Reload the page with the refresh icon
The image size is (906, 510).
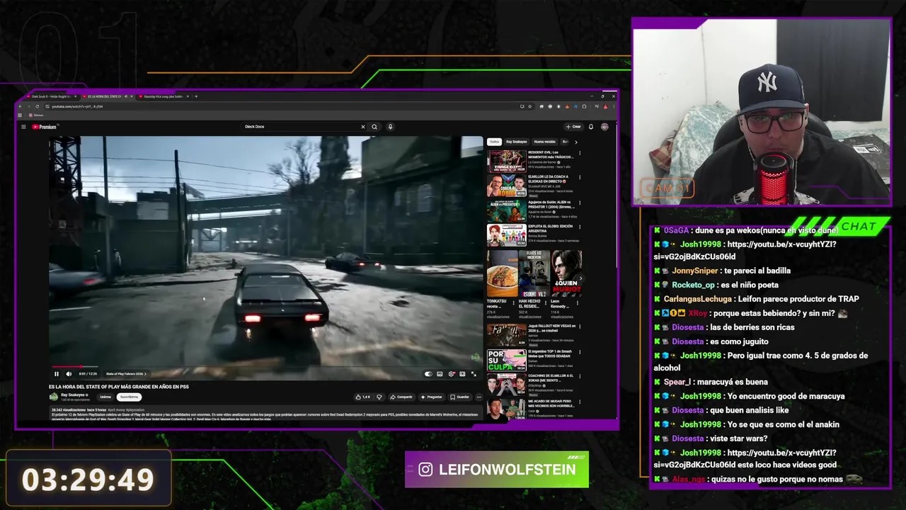pos(37,106)
